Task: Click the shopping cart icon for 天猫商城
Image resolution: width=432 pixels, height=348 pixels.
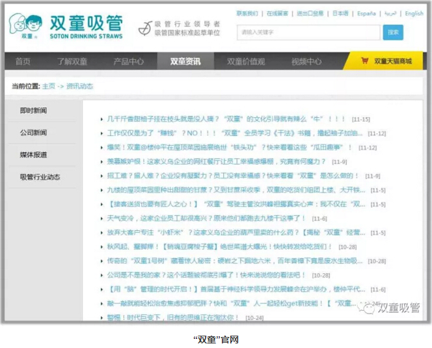Action: 366,61
